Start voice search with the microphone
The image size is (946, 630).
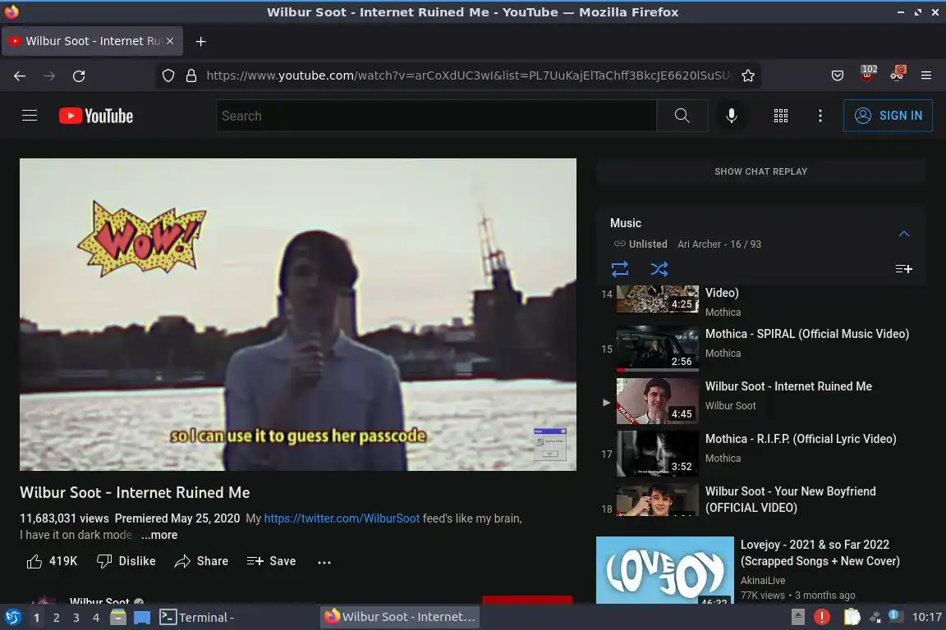point(731,115)
